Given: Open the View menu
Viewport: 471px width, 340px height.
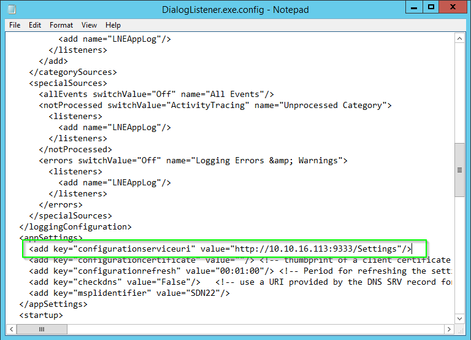Looking at the screenshot, I should pyautogui.click(x=89, y=25).
